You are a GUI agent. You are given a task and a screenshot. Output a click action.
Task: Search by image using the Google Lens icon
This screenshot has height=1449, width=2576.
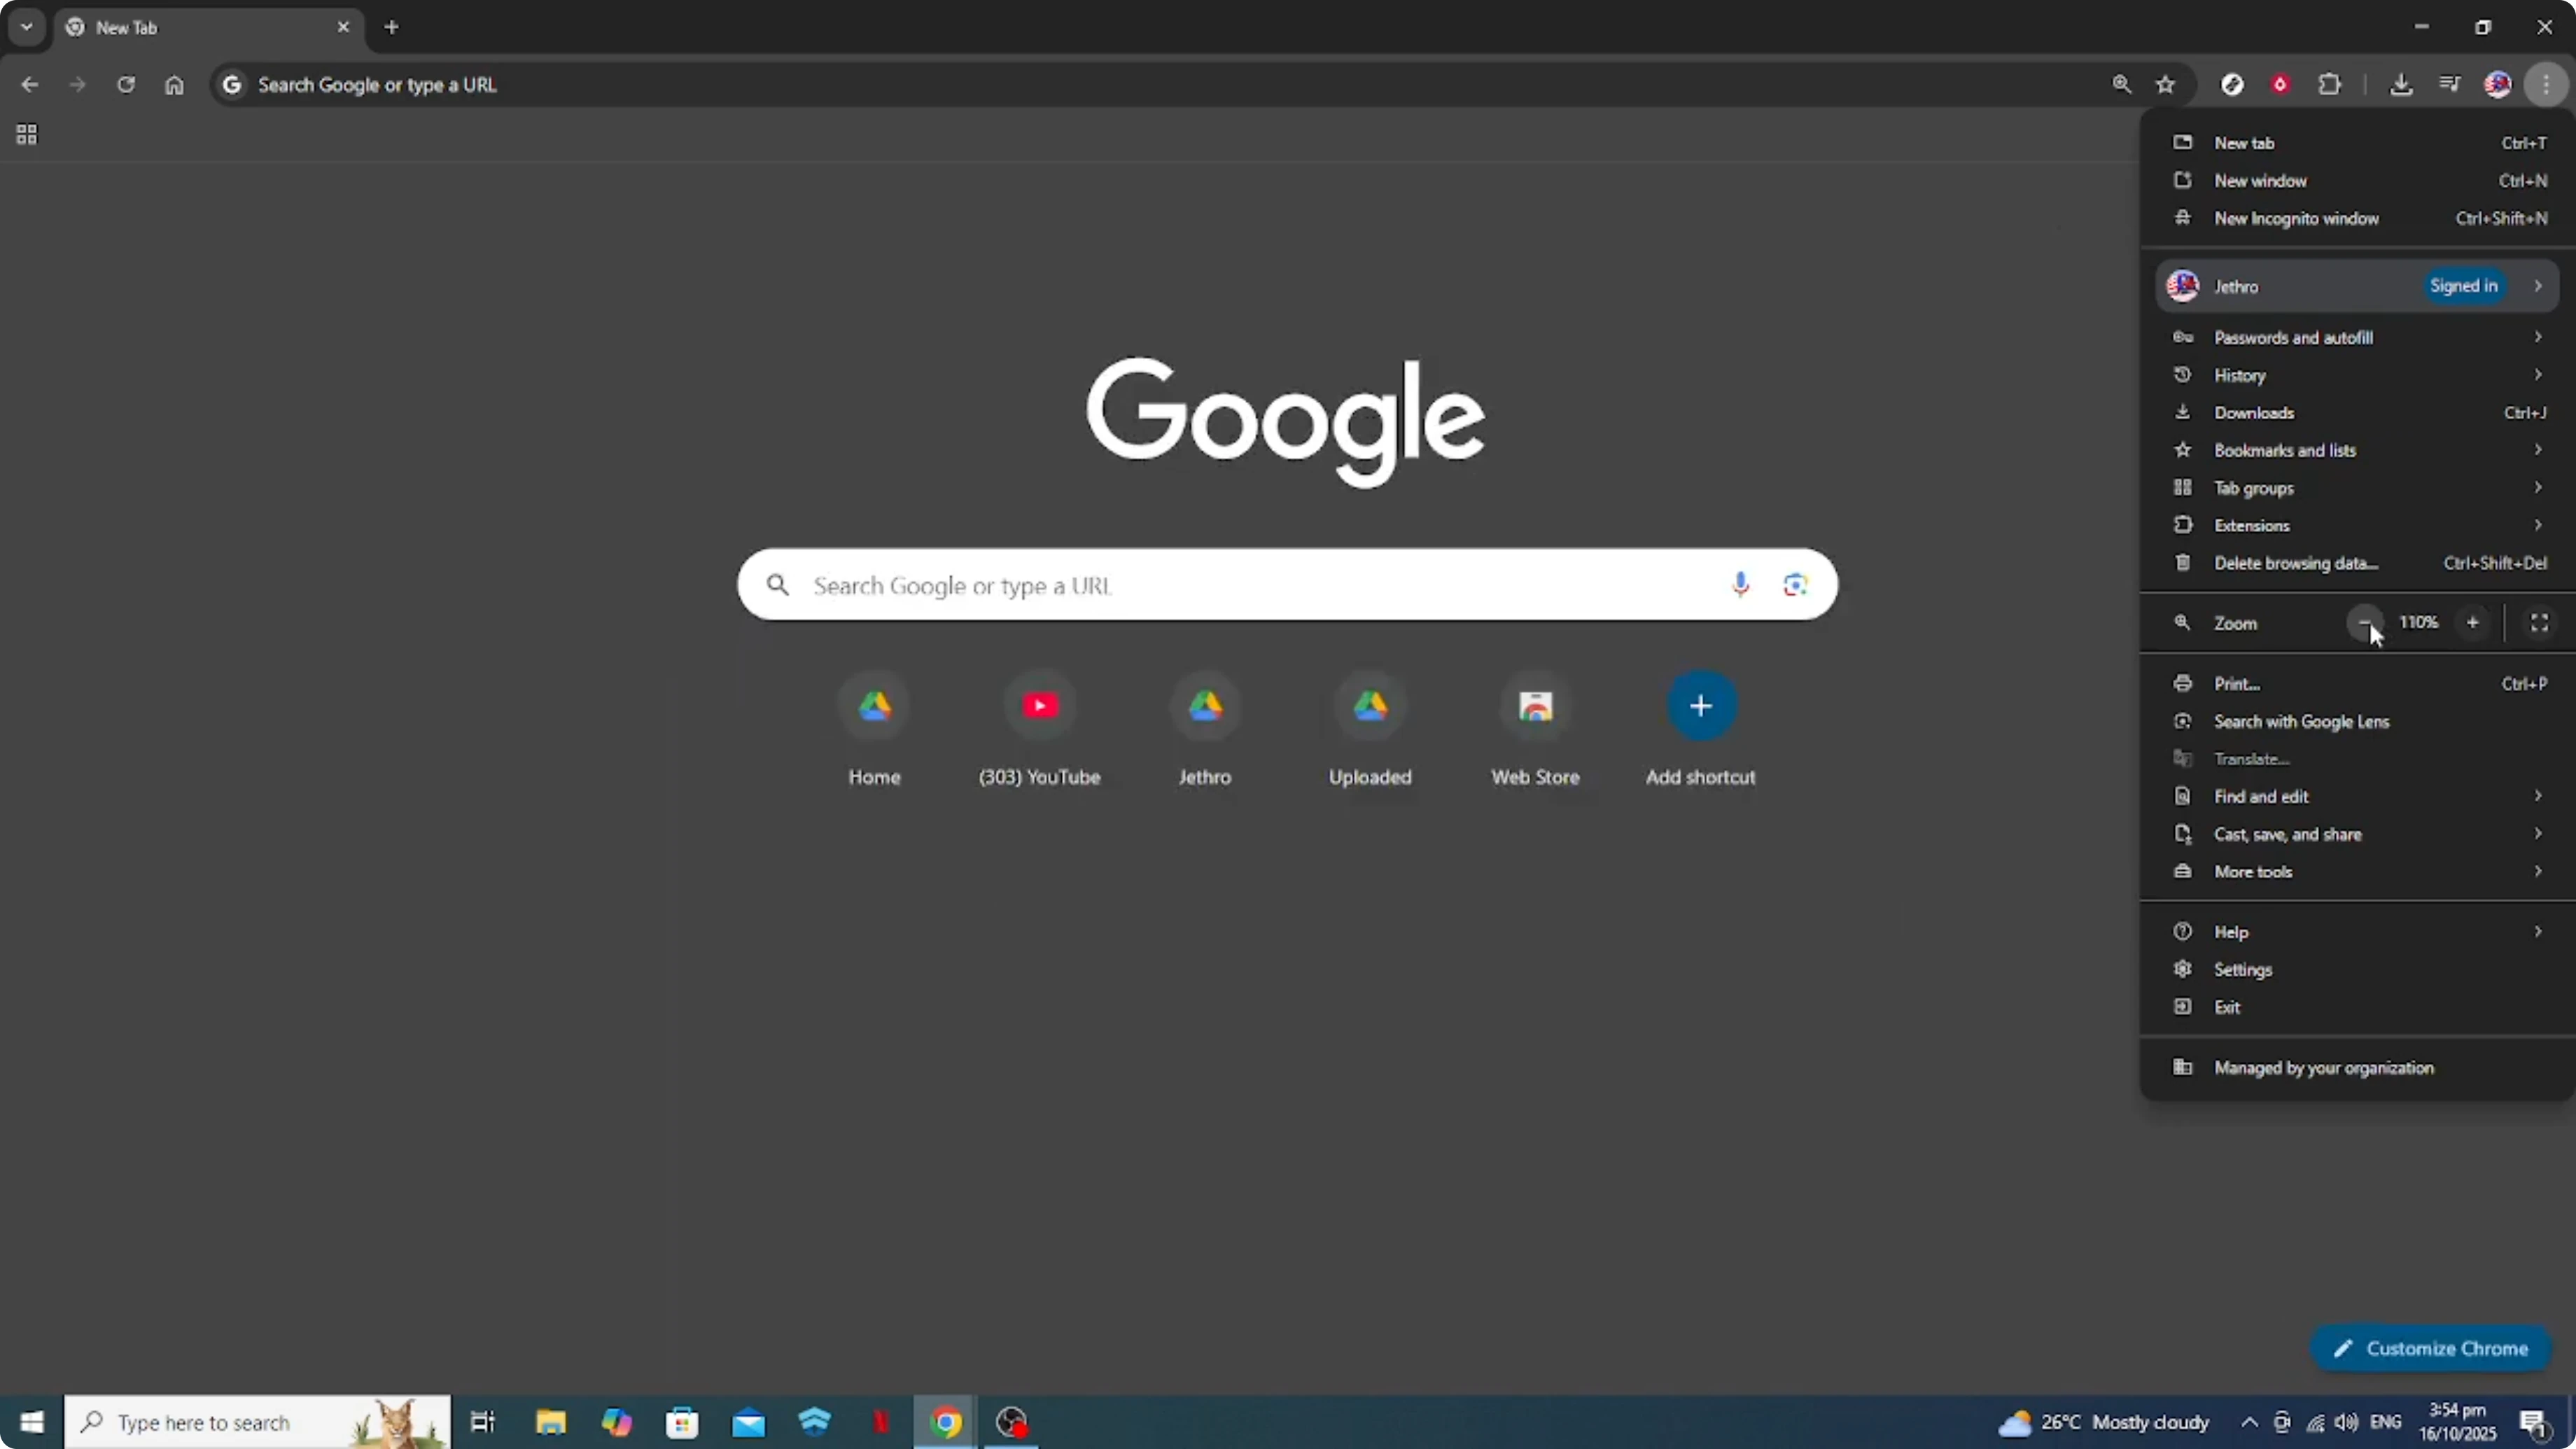pyautogui.click(x=1795, y=585)
